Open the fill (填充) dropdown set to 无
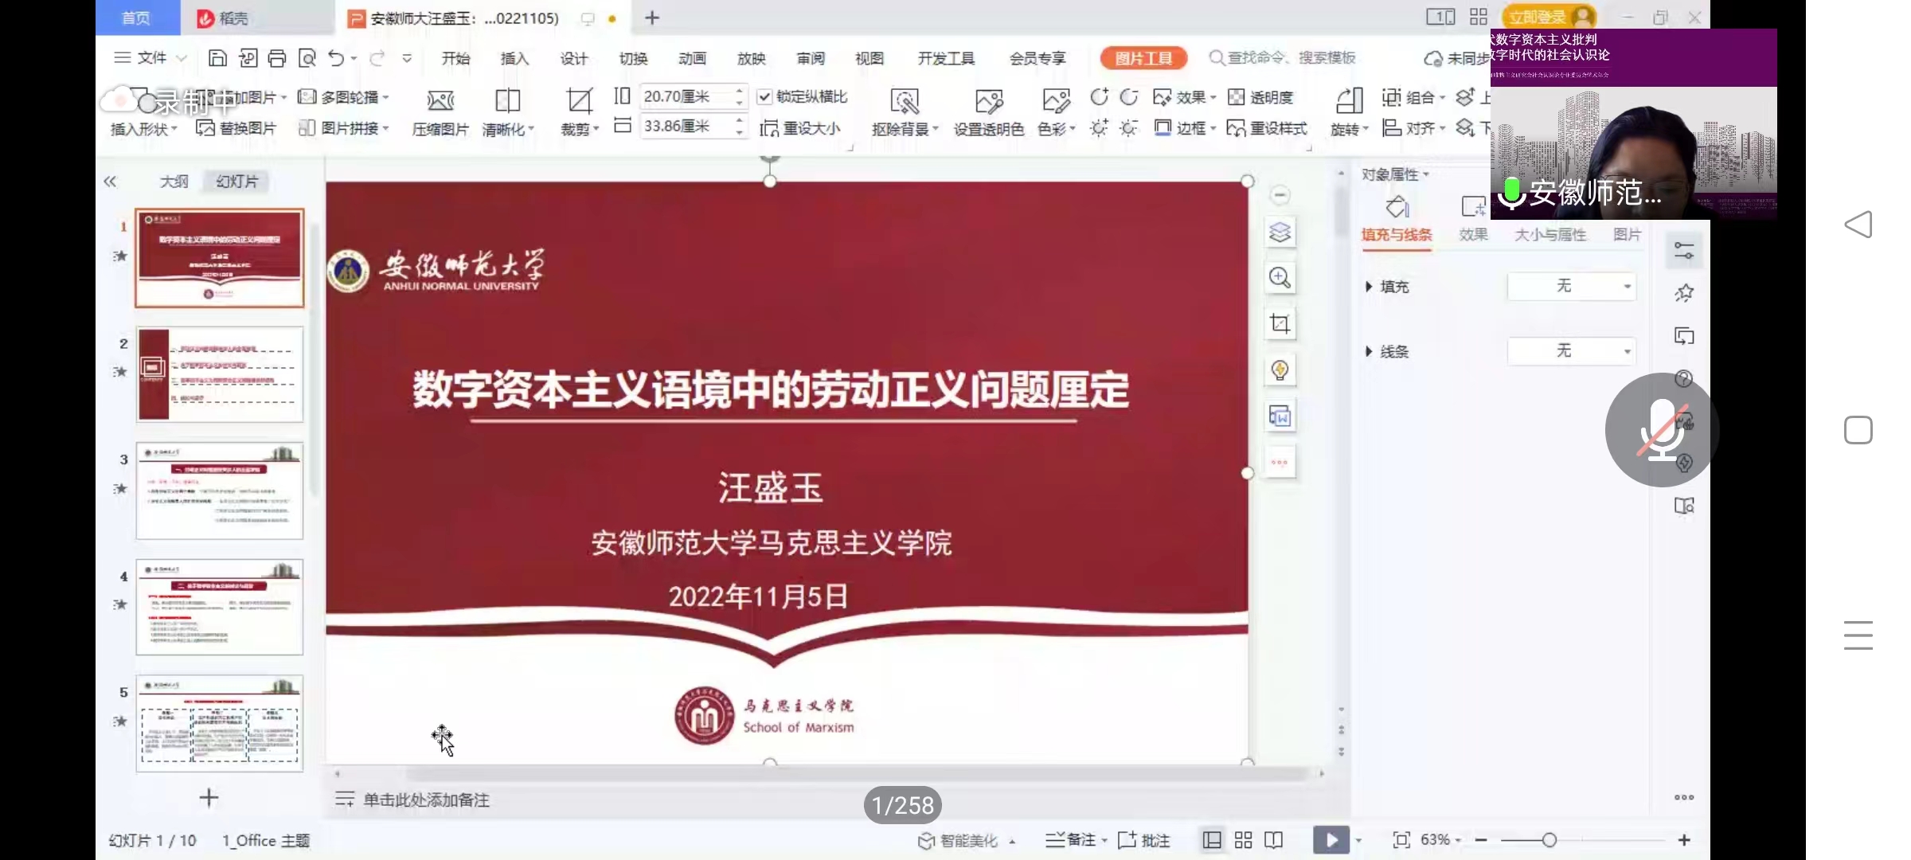This screenshot has height=860, width=1911. [1571, 286]
